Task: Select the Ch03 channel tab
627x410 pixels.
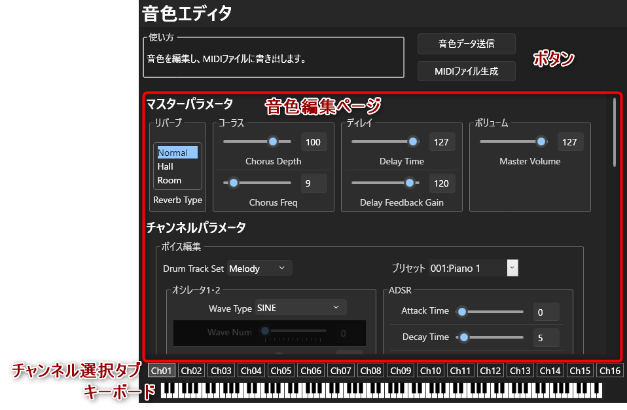Action: (x=221, y=371)
